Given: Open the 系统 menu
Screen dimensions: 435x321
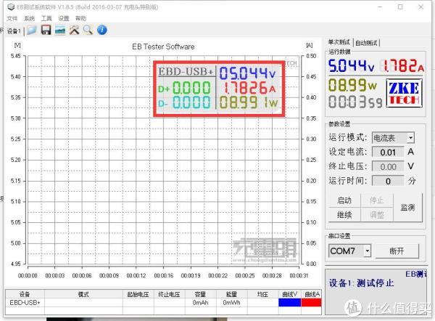Looking at the screenshot, I should click(x=29, y=19).
